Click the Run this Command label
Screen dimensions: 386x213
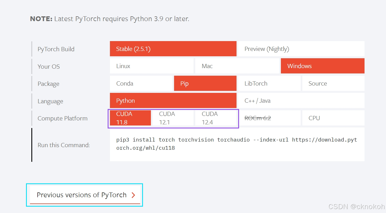64,145
